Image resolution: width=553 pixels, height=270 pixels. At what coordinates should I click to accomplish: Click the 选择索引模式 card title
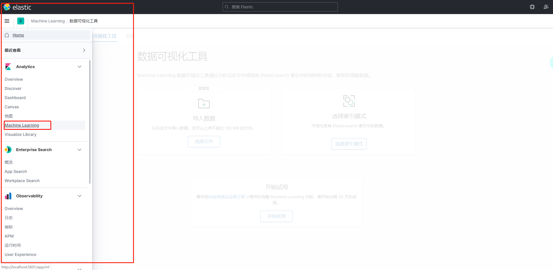pos(349,116)
